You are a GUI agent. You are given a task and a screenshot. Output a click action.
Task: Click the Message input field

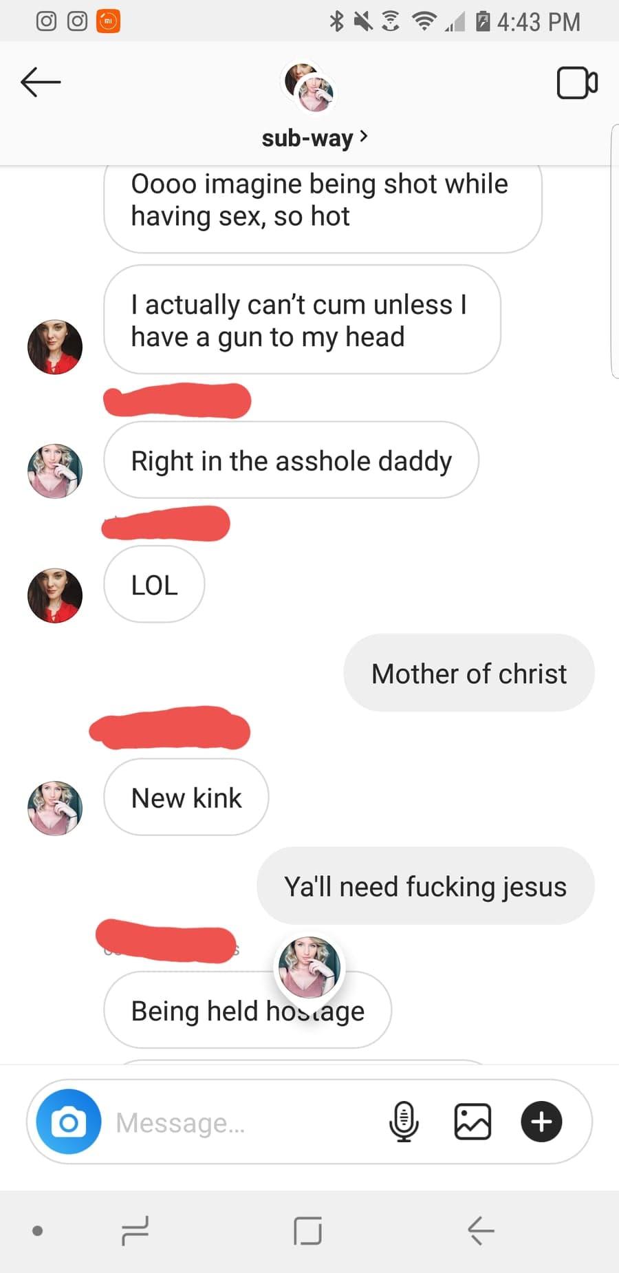(x=248, y=1122)
